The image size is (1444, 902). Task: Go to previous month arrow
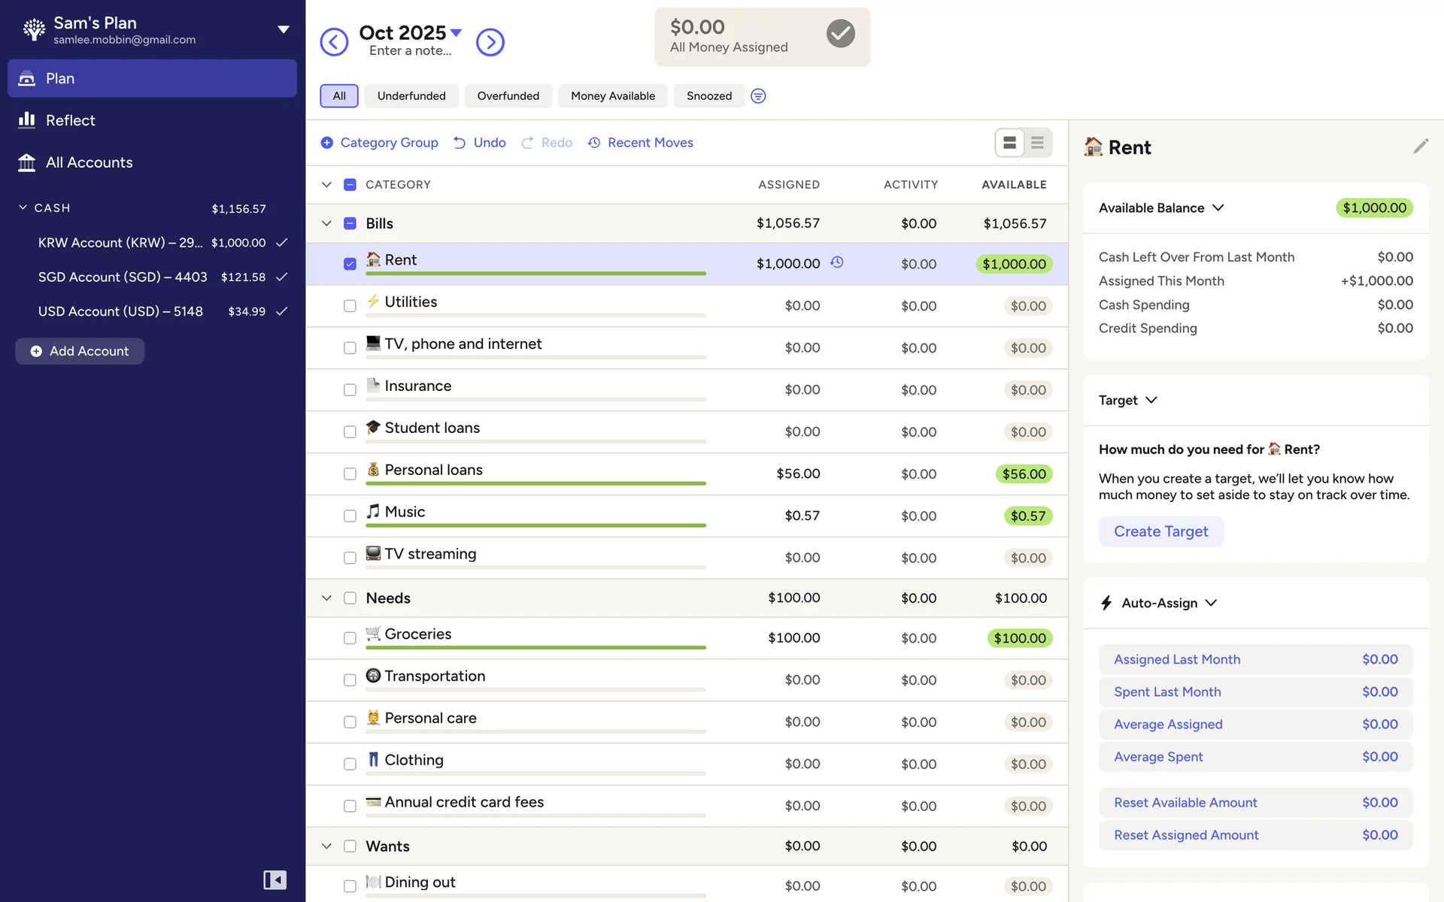[x=334, y=42]
